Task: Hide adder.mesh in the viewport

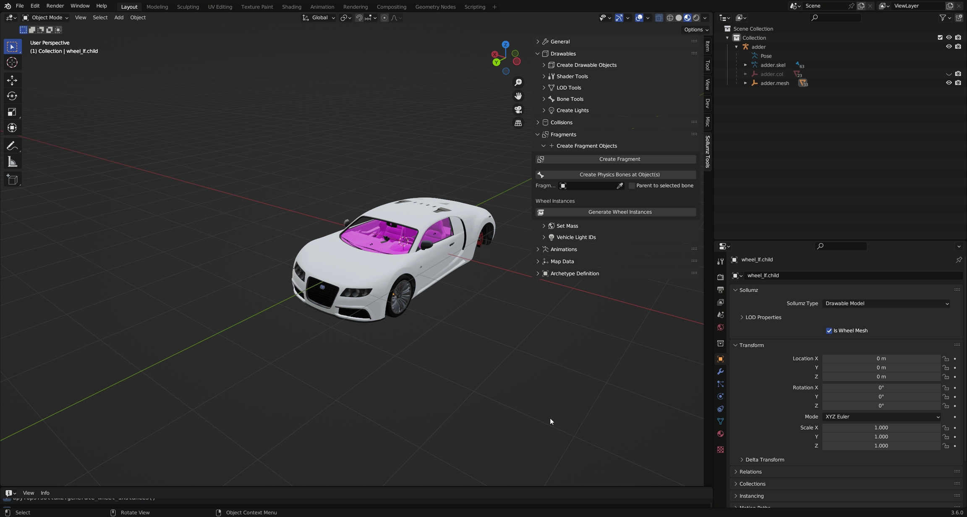Action: point(949,83)
